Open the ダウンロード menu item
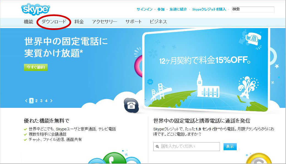This screenshot has width=286, height=164. tap(54, 22)
